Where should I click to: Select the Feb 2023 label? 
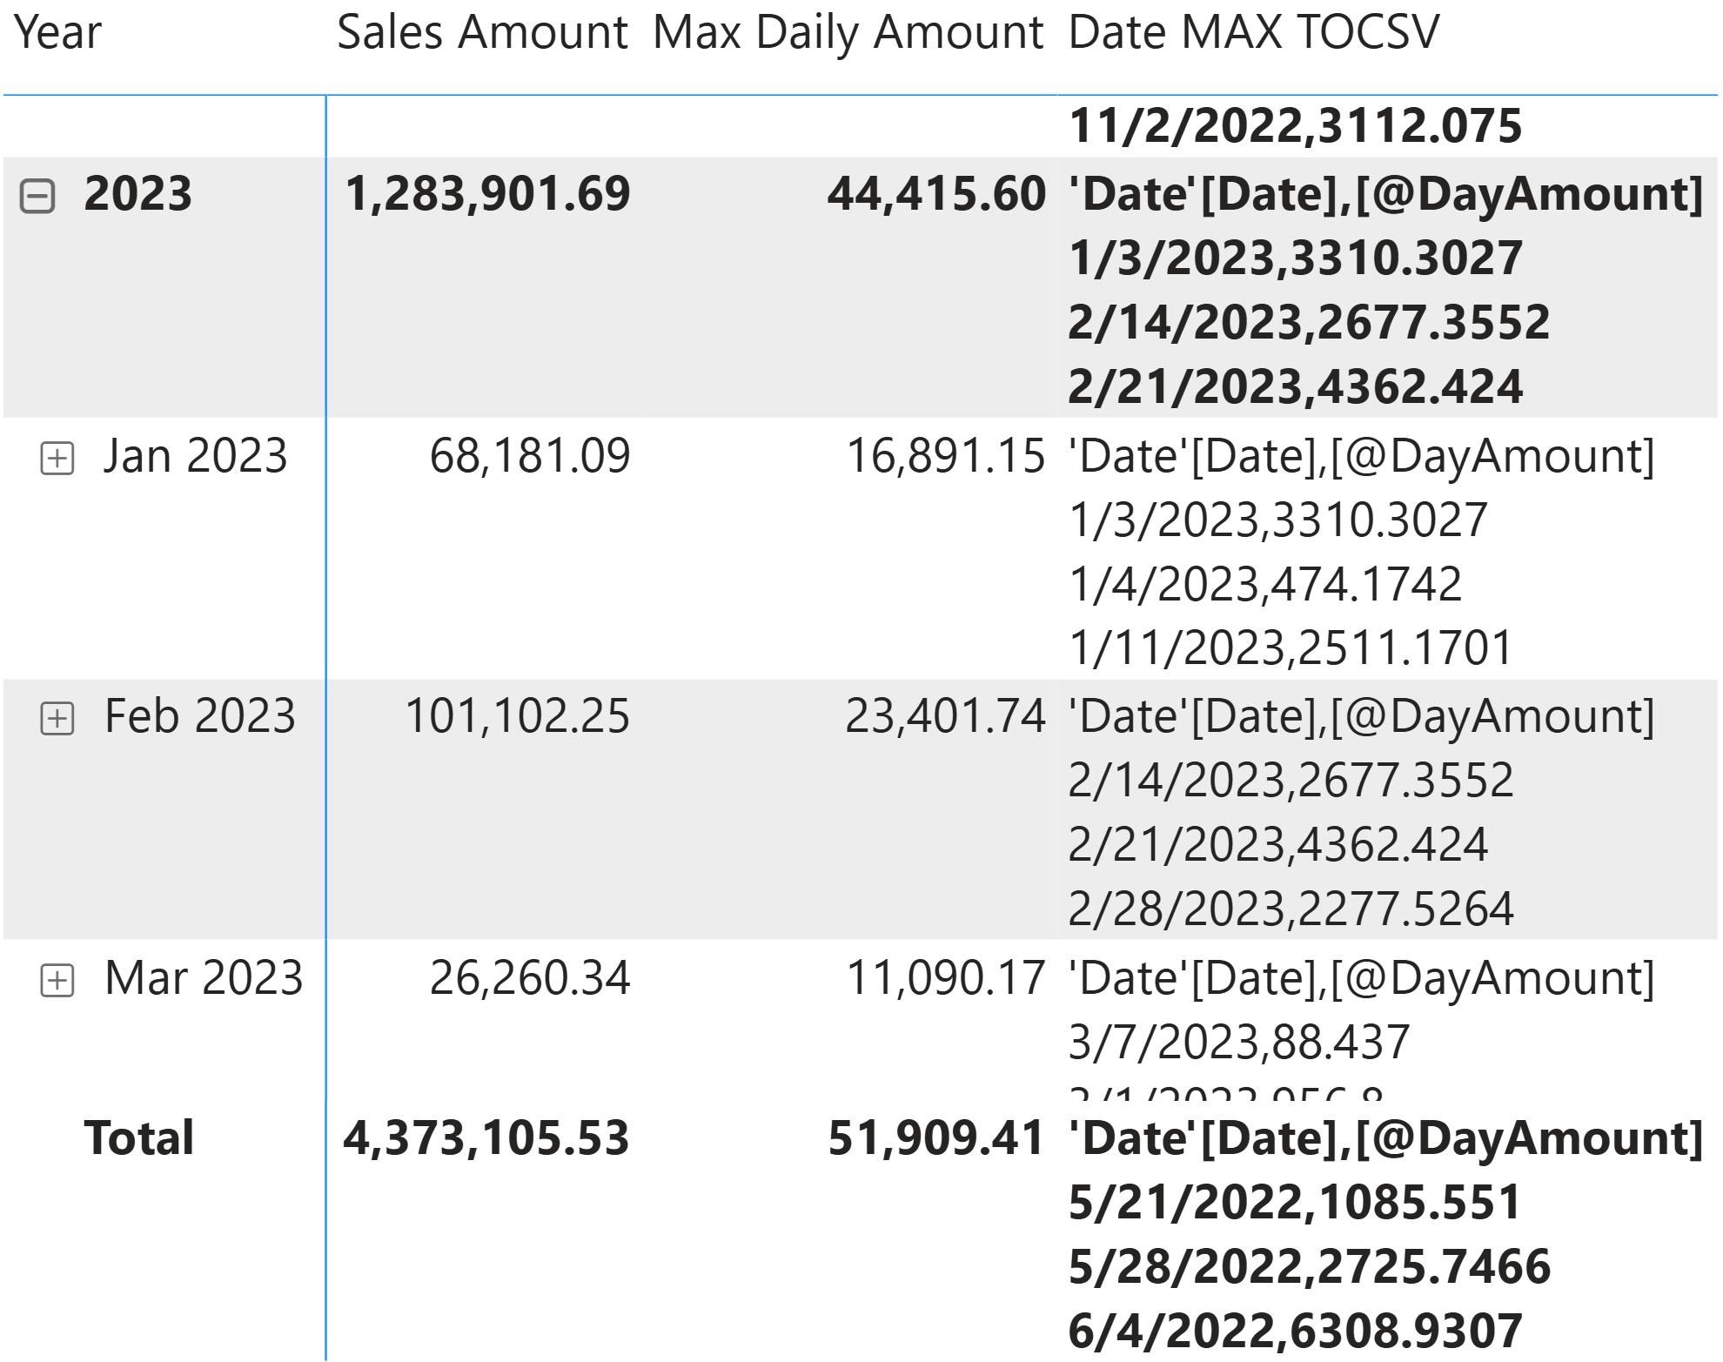pos(200,716)
